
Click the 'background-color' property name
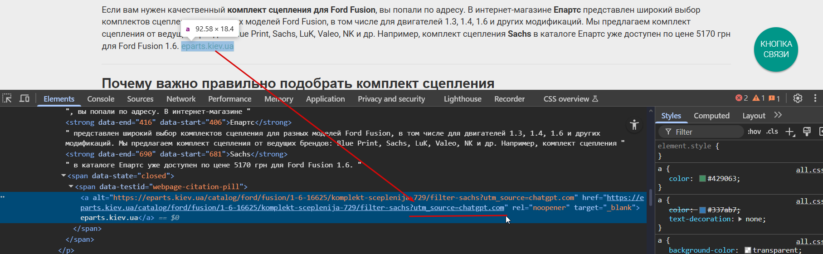pos(701,250)
